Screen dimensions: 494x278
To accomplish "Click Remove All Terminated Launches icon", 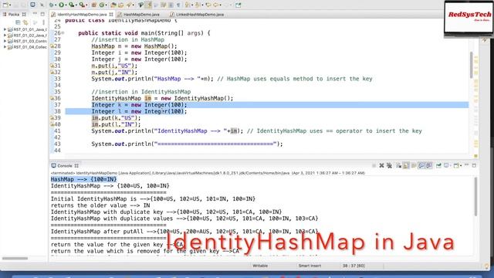I will point(389,165).
